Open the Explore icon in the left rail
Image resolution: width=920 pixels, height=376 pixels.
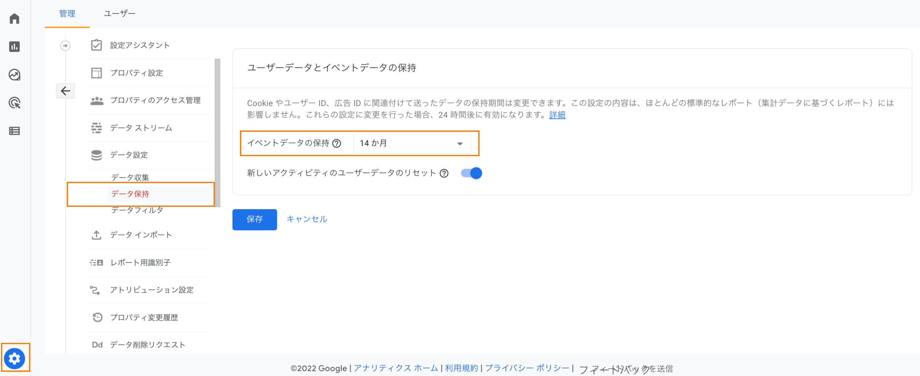tap(14, 75)
